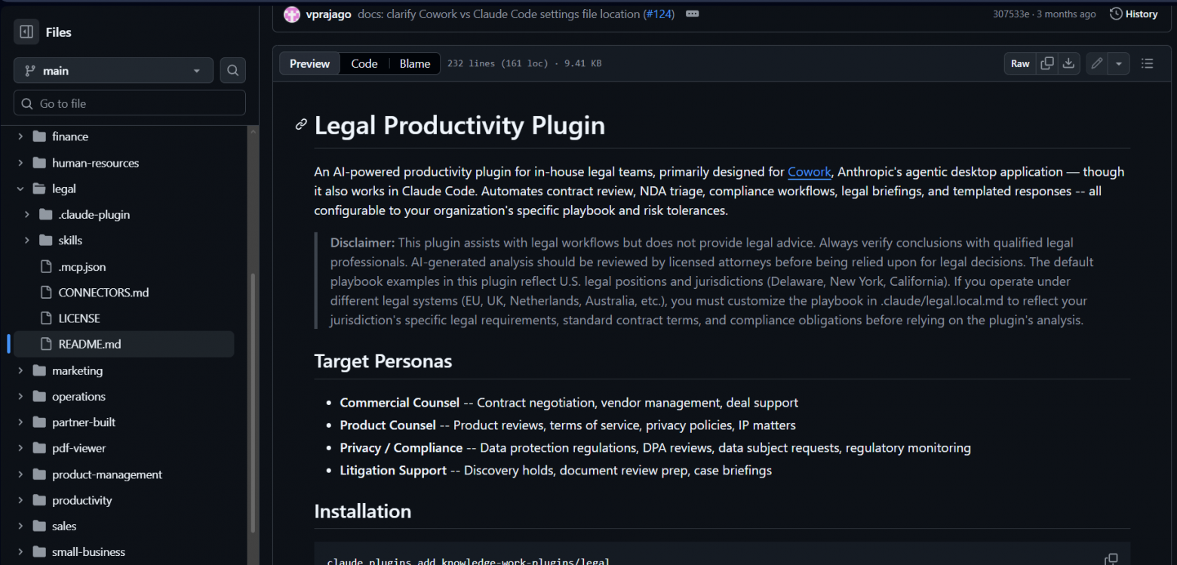
Task: Open the .claude-plugin folder name
Action: coord(94,214)
